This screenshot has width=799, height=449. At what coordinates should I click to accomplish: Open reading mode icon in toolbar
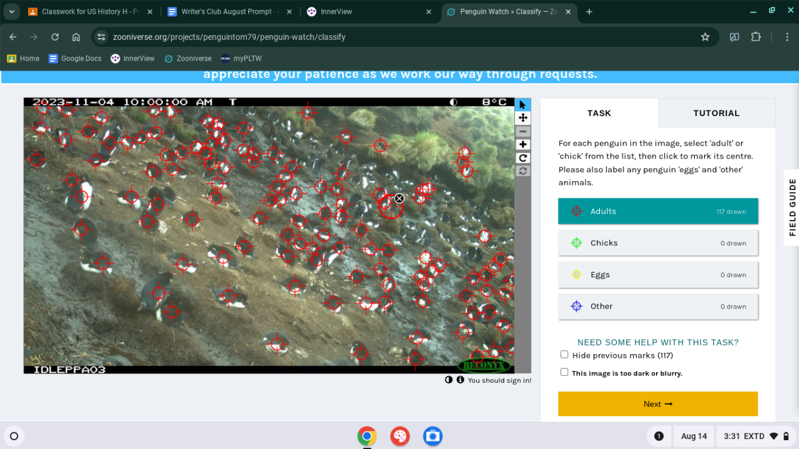click(x=735, y=37)
